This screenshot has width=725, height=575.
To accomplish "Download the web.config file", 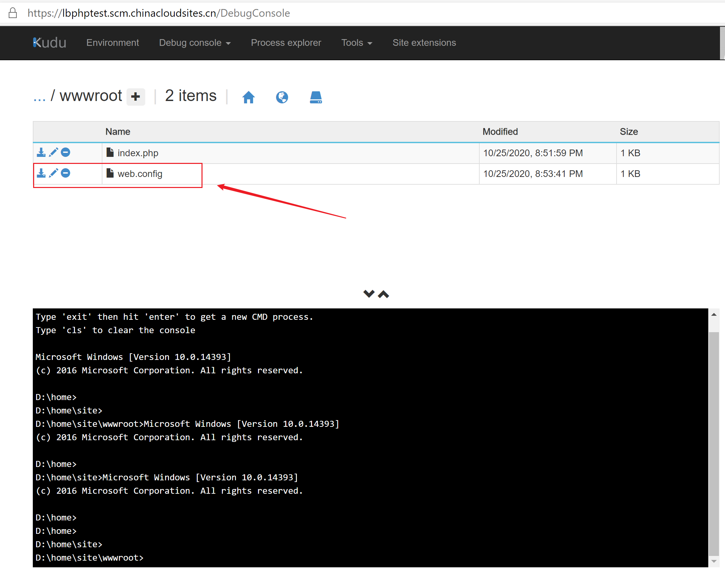I will [41, 173].
